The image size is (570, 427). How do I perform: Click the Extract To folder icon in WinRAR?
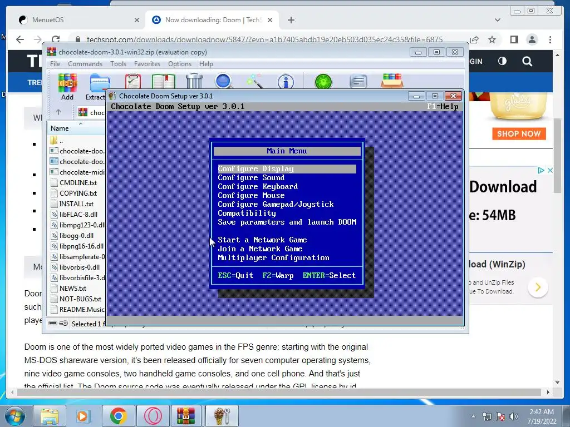click(x=100, y=83)
